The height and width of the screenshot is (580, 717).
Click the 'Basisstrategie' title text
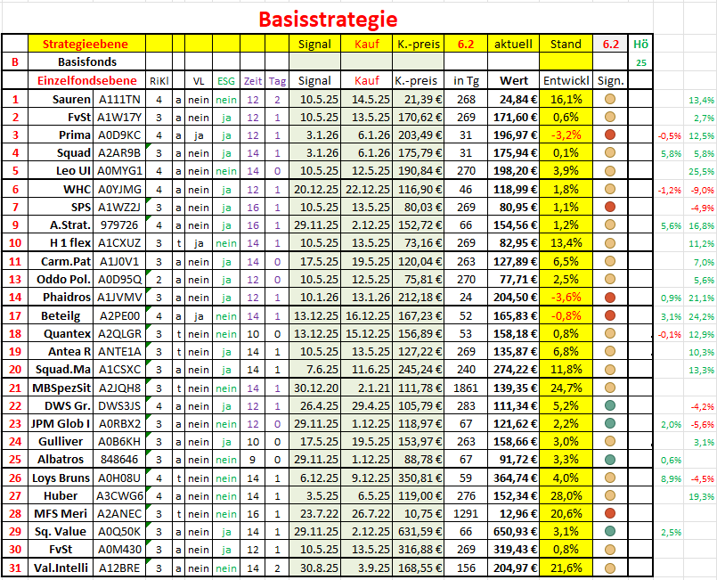pyautogui.click(x=328, y=18)
